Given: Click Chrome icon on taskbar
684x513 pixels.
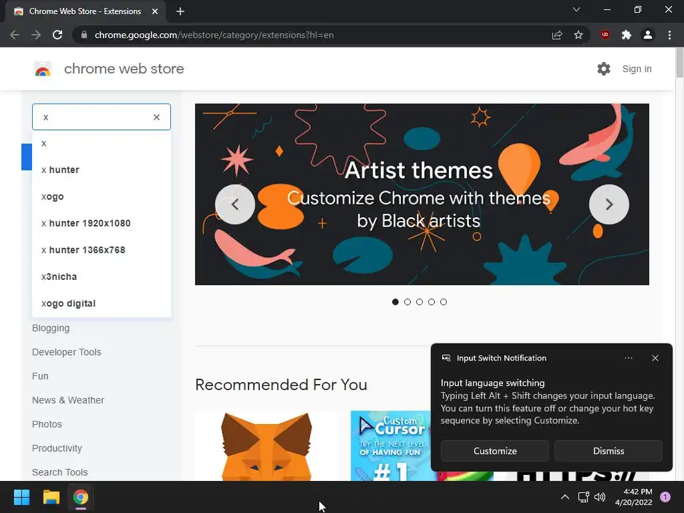Looking at the screenshot, I should 81,497.
